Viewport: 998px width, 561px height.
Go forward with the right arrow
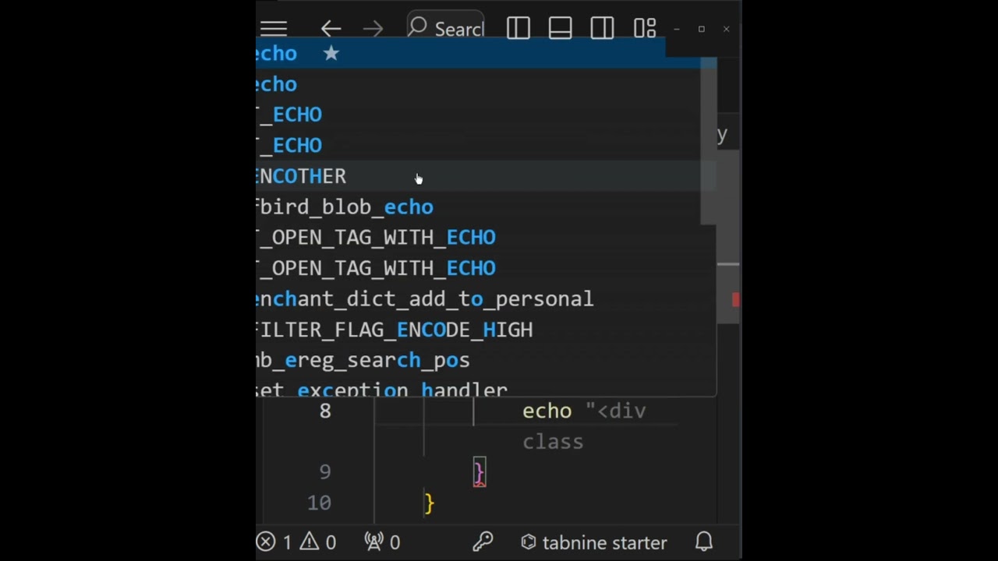point(373,30)
